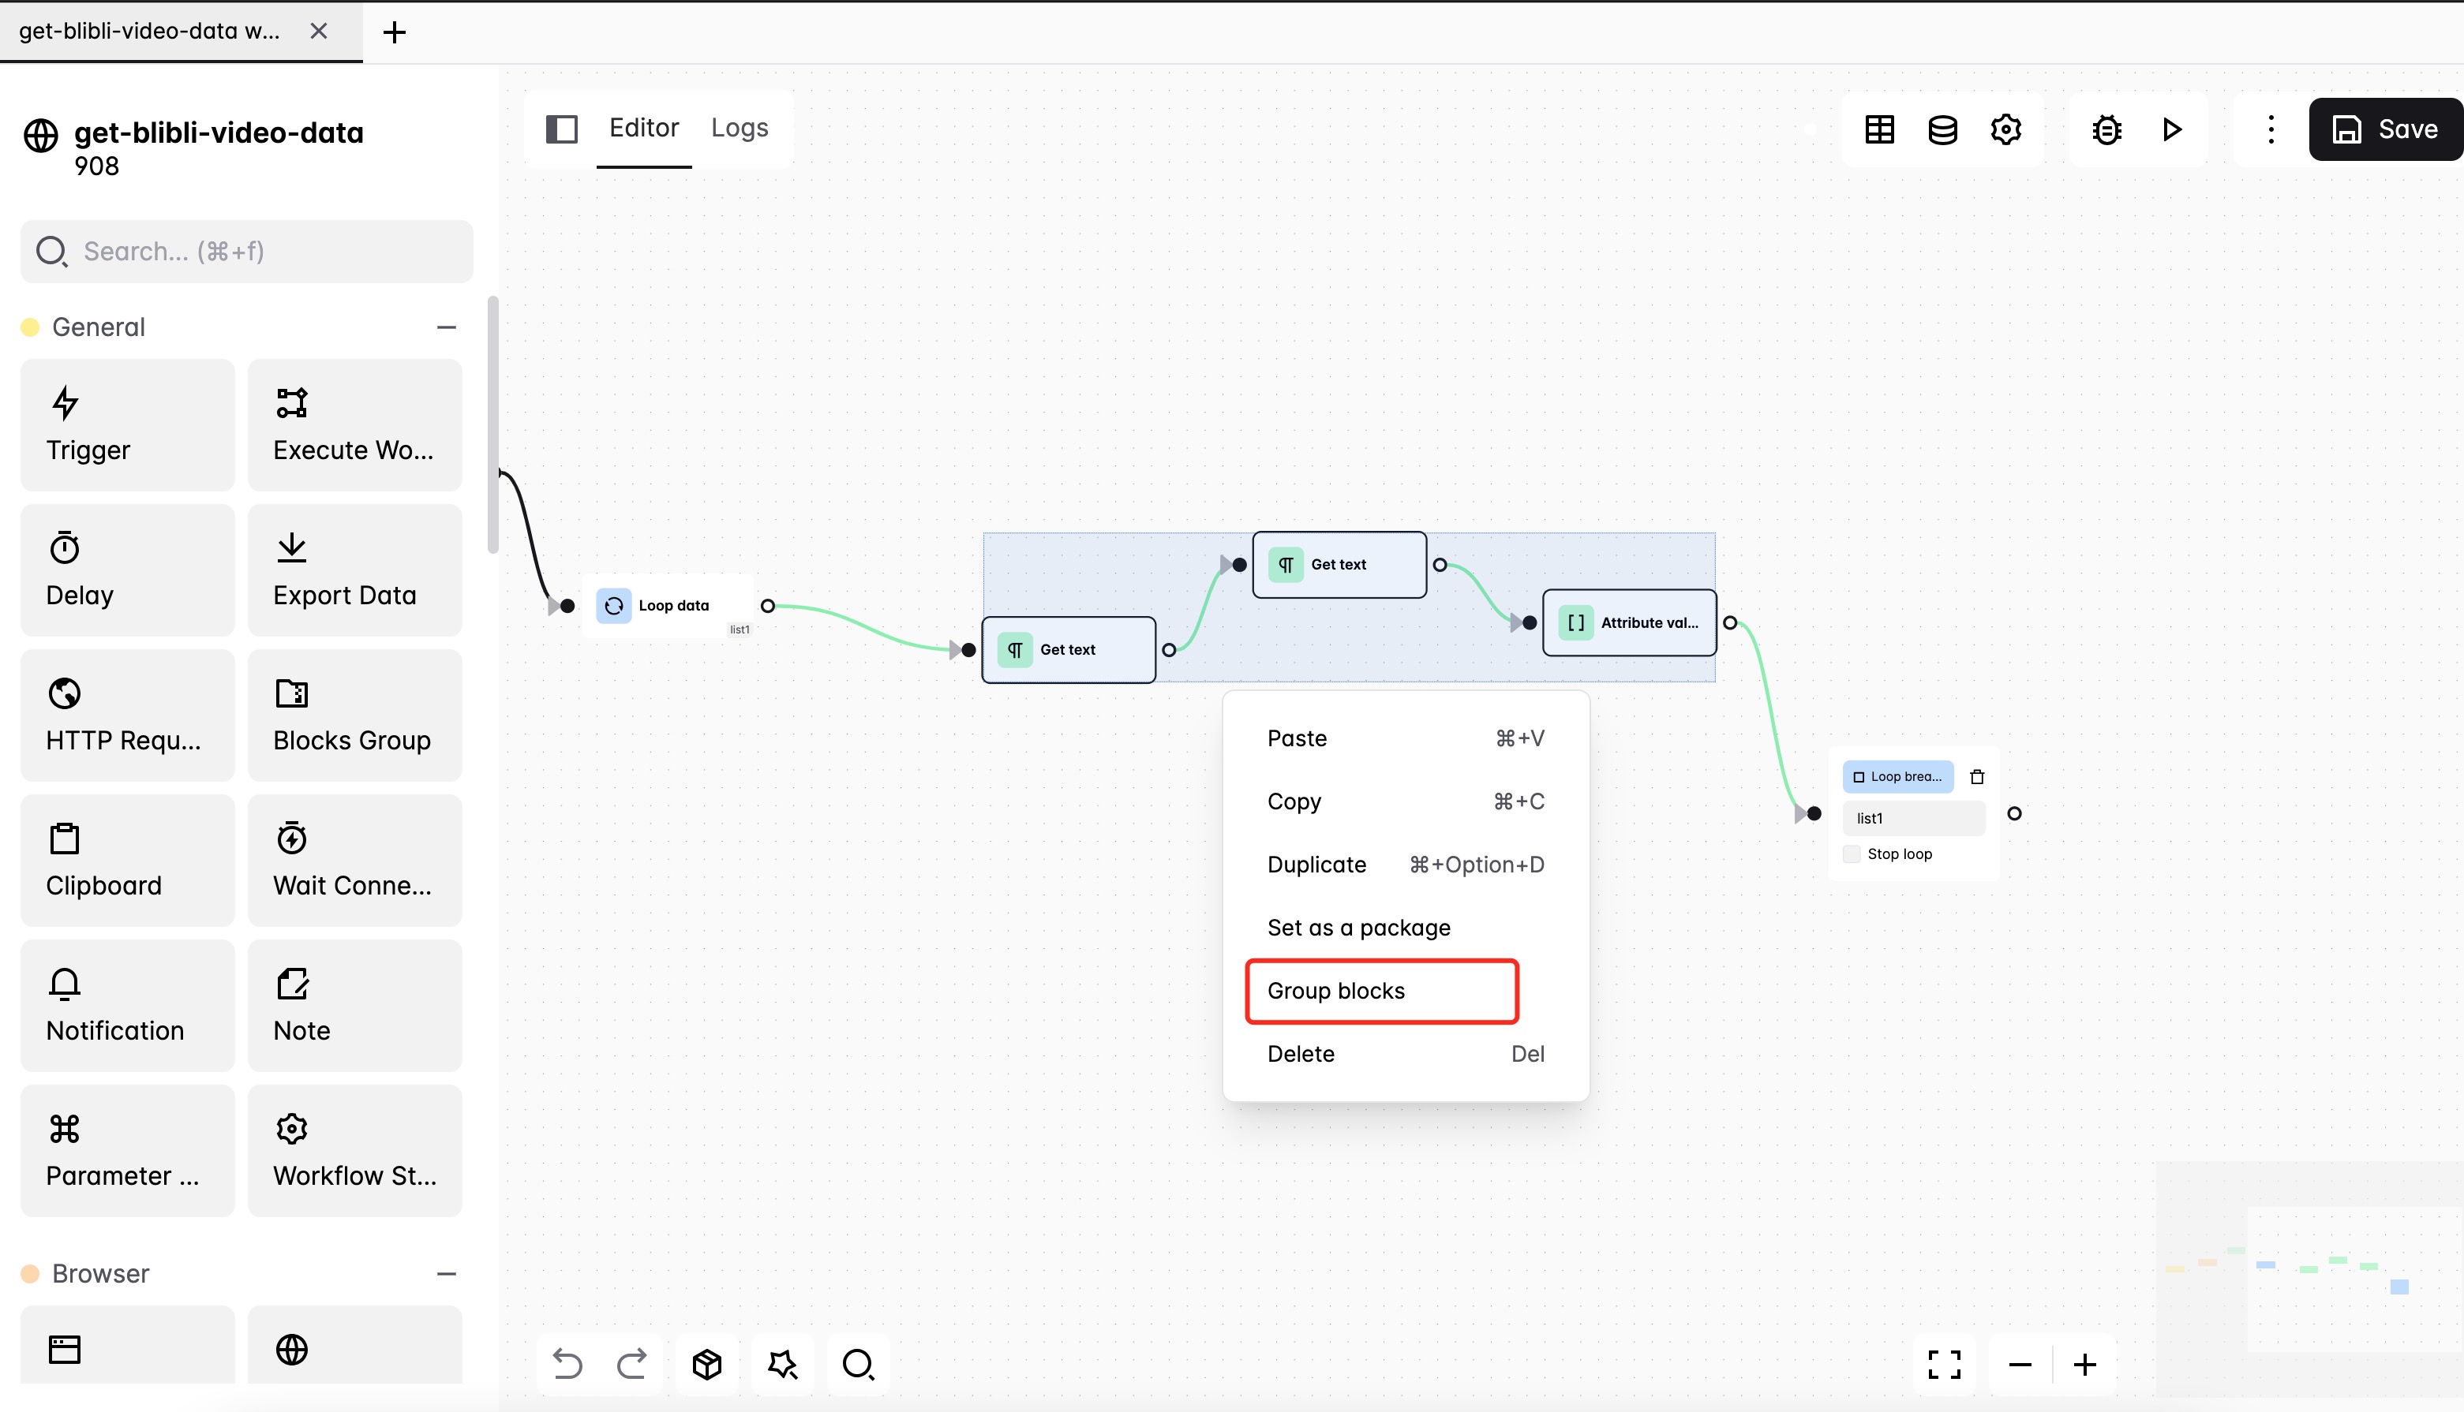Viewport: 2464px width, 1412px height.
Task: Select the Trigger block
Action: click(x=127, y=424)
